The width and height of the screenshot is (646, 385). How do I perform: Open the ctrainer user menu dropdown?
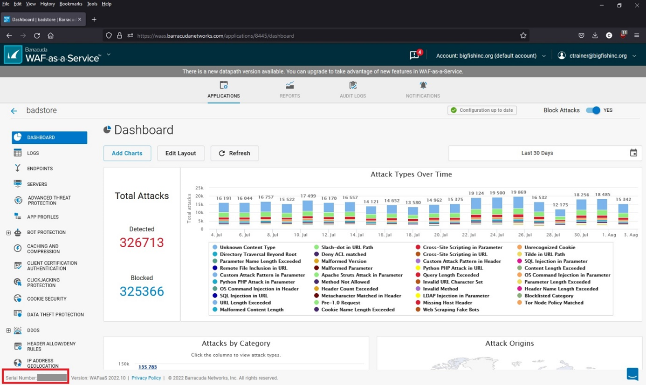pyautogui.click(x=597, y=55)
